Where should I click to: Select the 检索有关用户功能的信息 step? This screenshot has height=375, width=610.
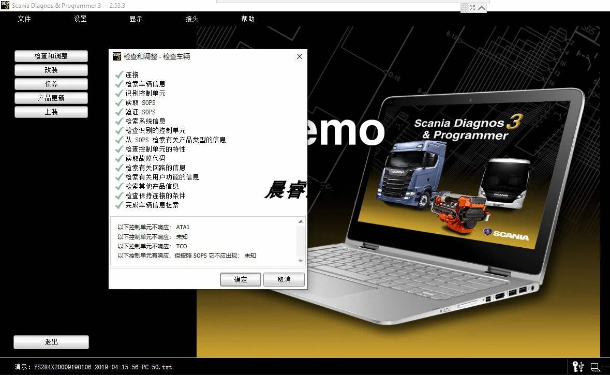click(x=162, y=177)
